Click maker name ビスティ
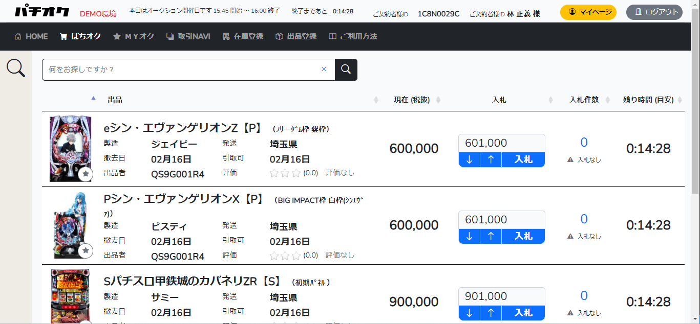The width and height of the screenshot is (700, 324). click(x=169, y=226)
